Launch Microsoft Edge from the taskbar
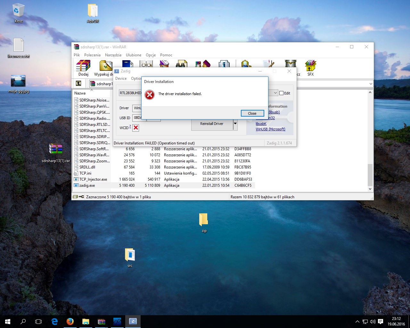The image size is (410, 328). click(54, 322)
